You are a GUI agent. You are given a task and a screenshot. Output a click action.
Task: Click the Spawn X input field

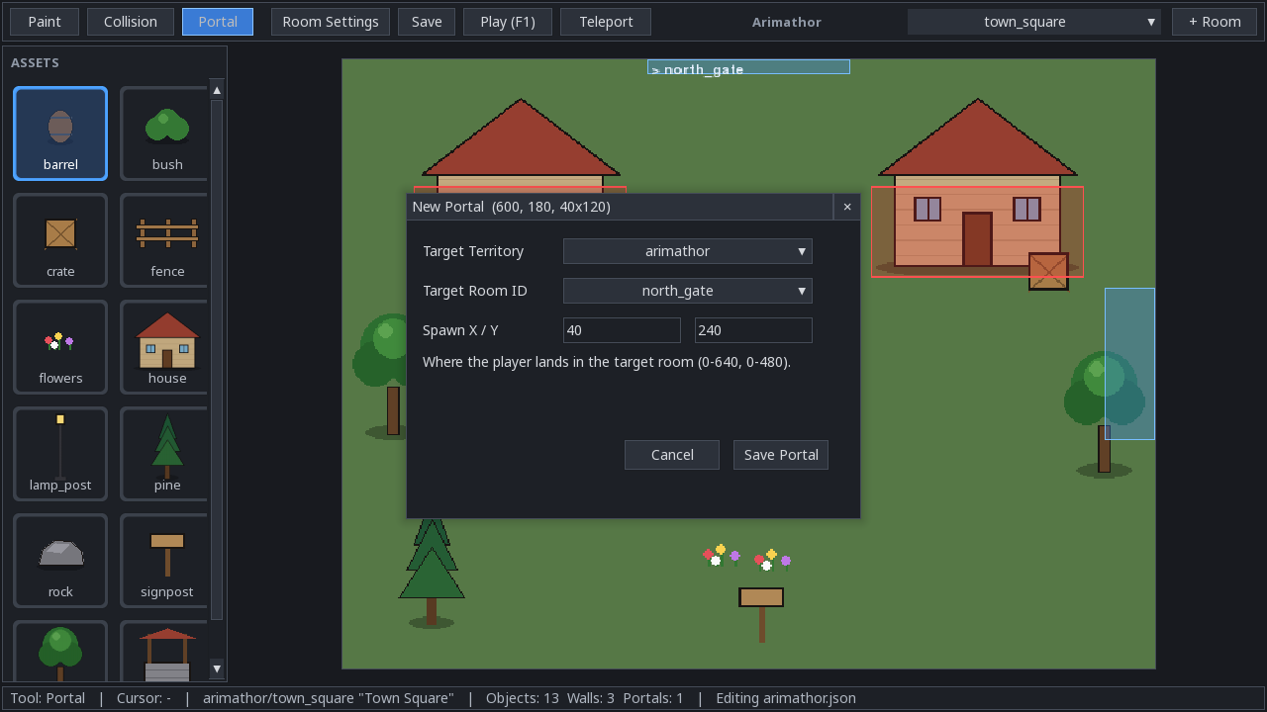coord(622,330)
